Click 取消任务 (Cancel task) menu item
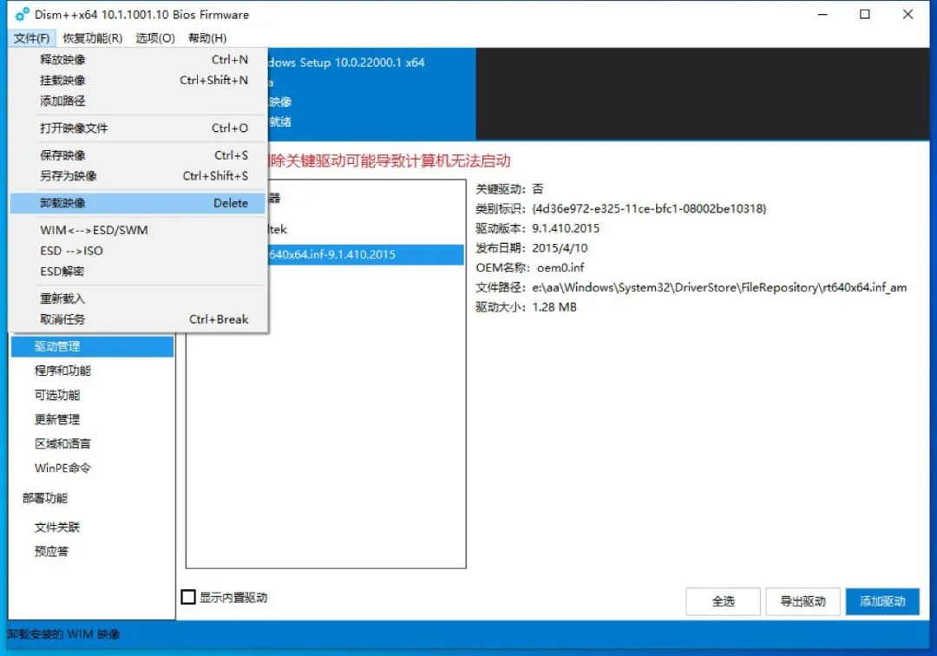Image resolution: width=937 pixels, height=656 pixels. tap(55, 318)
